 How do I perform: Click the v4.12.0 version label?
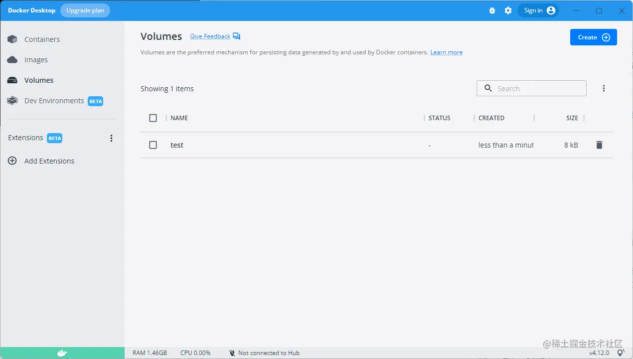pos(599,353)
